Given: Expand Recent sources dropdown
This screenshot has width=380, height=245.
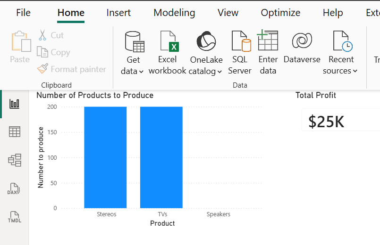Looking at the screenshot, I should pos(355,71).
